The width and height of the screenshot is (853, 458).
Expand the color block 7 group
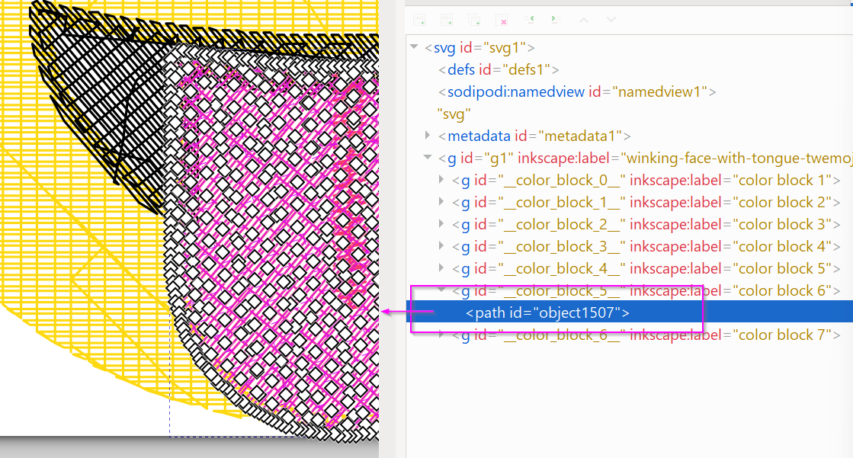(x=441, y=334)
